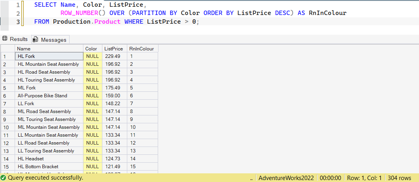Select the Color column header
Viewport: 419px width, 182px height.
coord(93,48)
